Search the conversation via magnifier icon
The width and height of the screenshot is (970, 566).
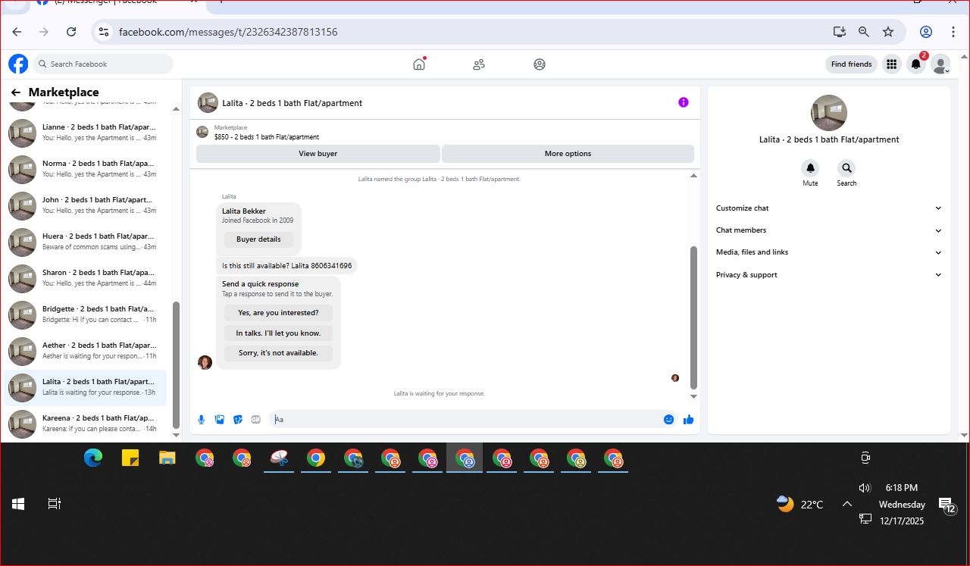pos(846,168)
